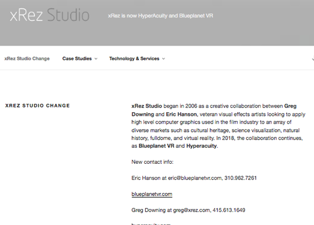
Task: Open the Technology & Services menu item
Action: [x=134, y=59]
